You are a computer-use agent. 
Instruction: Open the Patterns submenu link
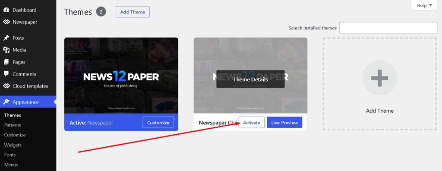pos(13,125)
